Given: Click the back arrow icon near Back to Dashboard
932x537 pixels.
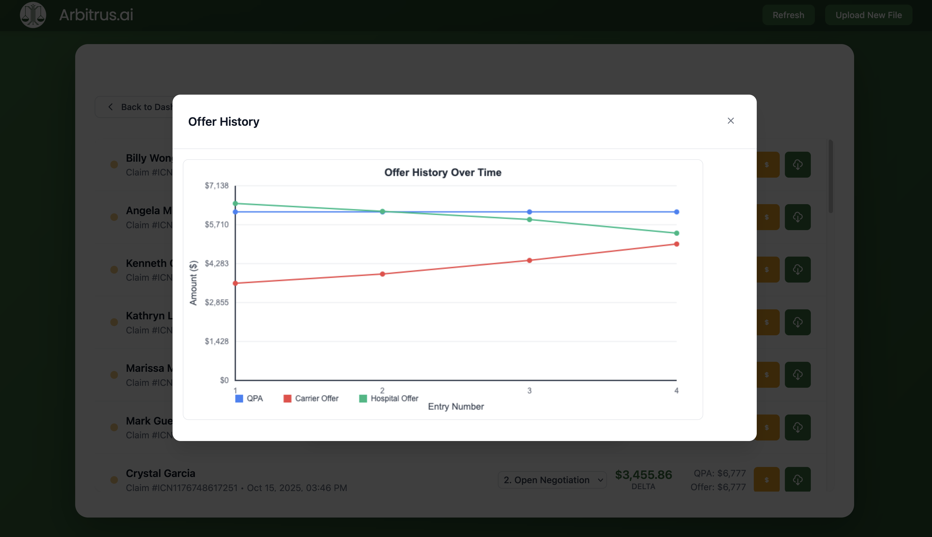Looking at the screenshot, I should (110, 107).
